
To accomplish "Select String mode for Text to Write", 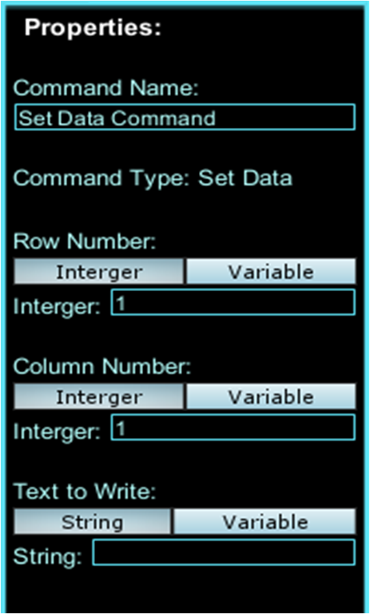I will [x=93, y=521].
